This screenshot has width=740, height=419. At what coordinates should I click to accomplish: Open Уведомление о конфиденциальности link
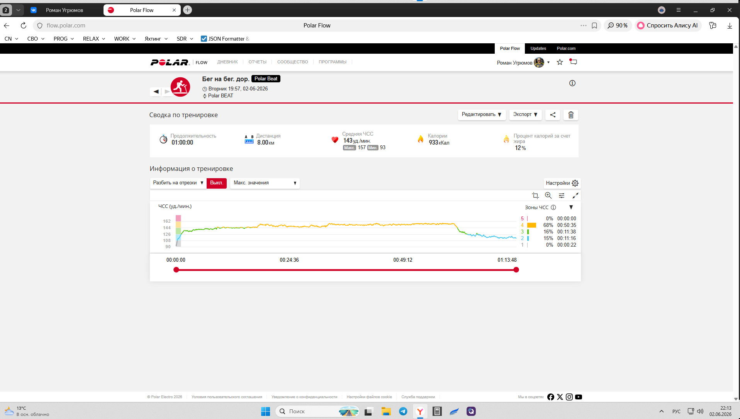(304, 397)
